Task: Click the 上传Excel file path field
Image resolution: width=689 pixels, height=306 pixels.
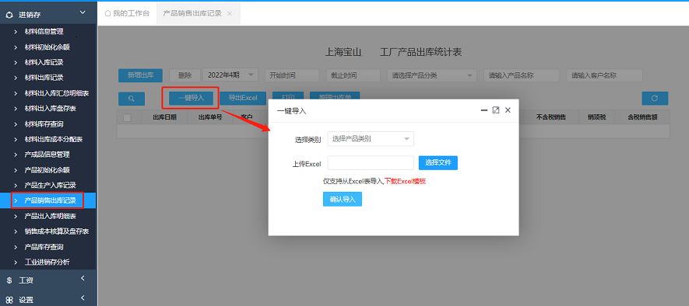Action: 371,162
